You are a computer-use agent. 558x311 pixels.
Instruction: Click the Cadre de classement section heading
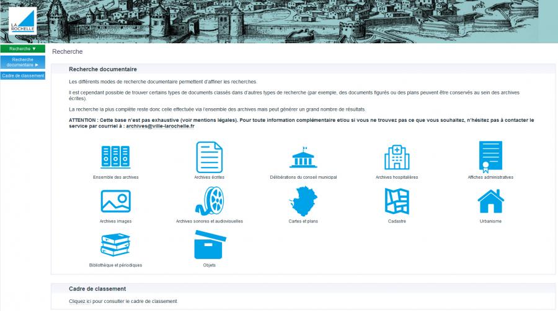97,289
